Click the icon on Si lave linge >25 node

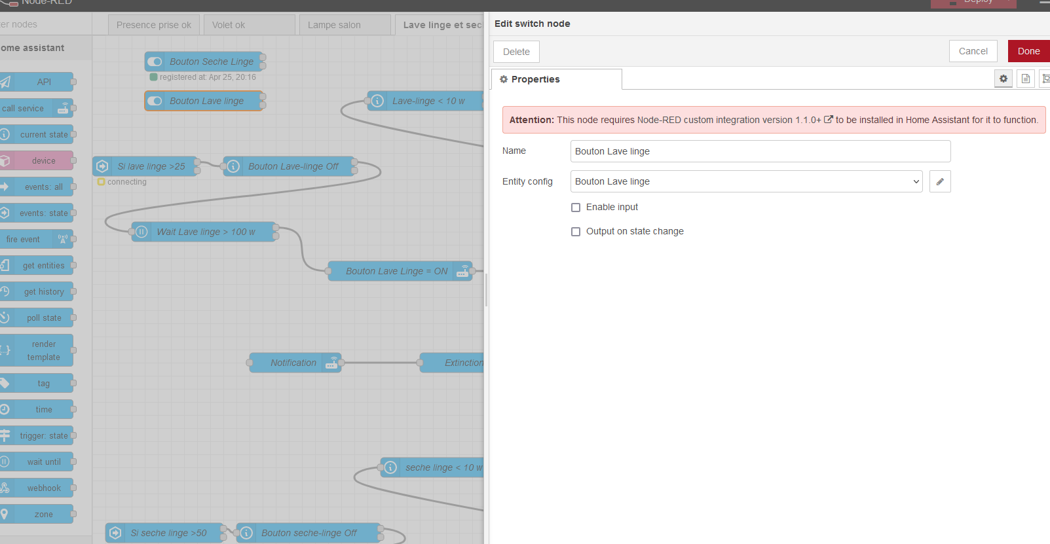[103, 166]
